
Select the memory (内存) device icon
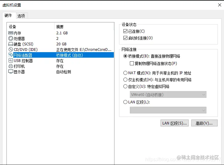[11, 33]
